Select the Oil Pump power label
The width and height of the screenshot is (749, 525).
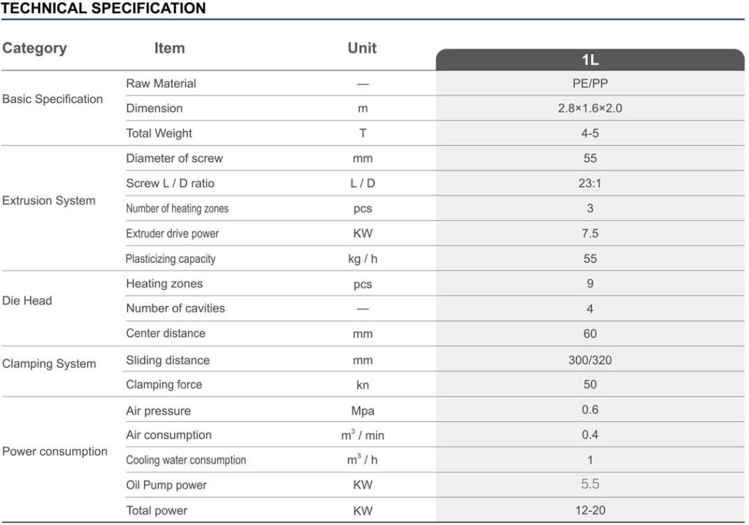tap(166, 485)
